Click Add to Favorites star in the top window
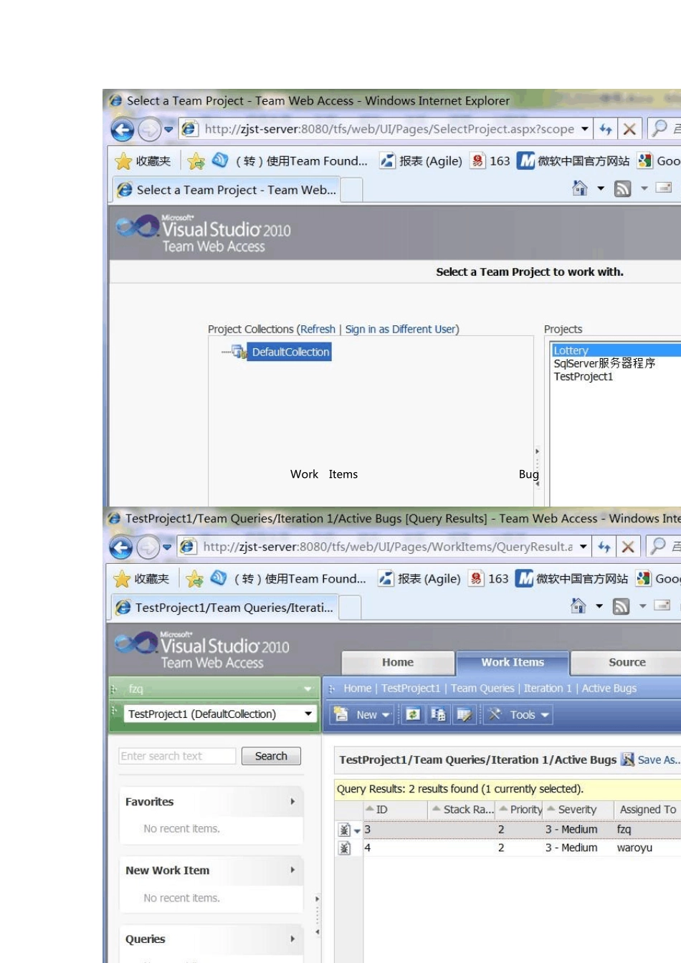Viewport: 681px width, 963px height. tap(196, 161)
